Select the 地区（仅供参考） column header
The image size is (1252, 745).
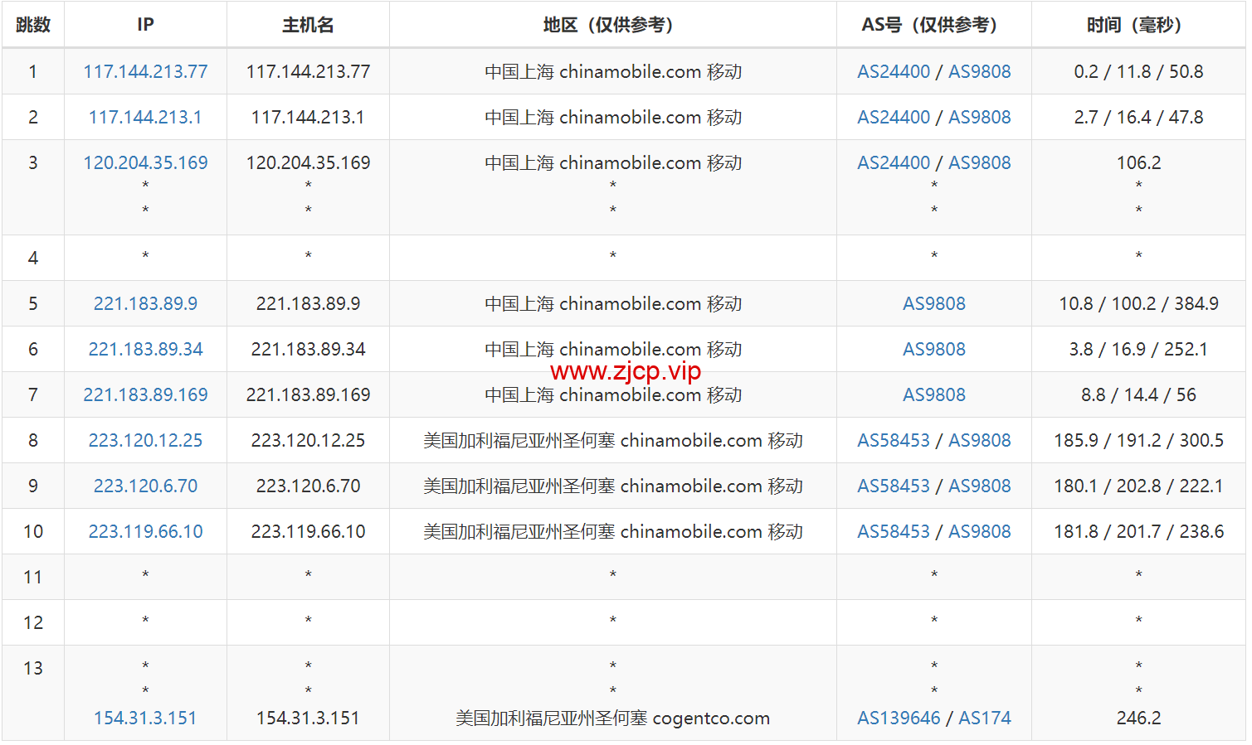pyautogui.click(x=612, y=25)
